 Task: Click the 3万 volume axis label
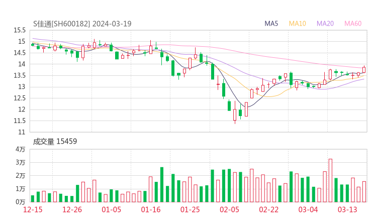(x=21, y=162)
